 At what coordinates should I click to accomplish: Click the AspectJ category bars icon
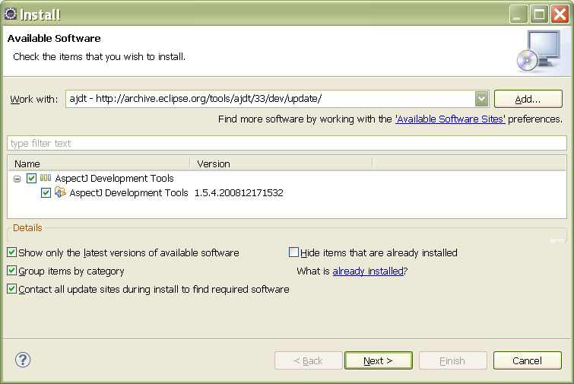[x=46, y=178]
